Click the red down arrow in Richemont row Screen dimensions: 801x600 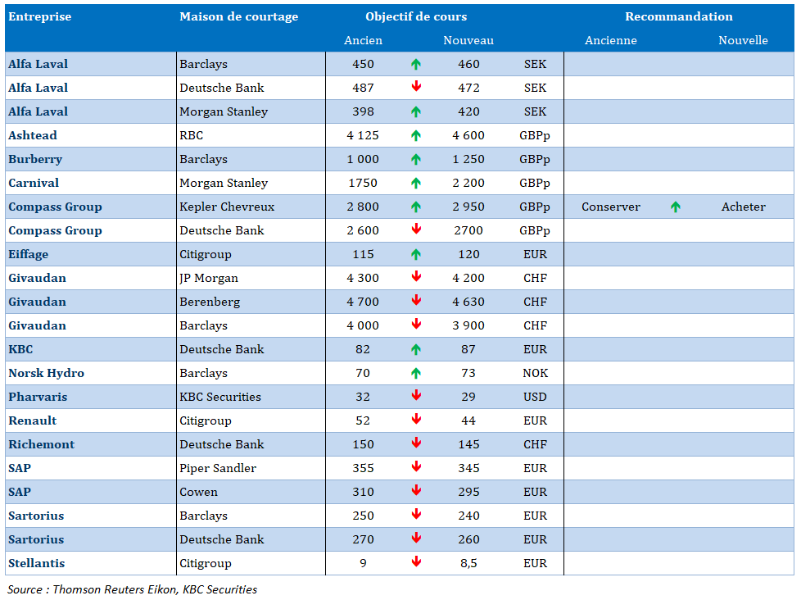click(x=416, y=444)
